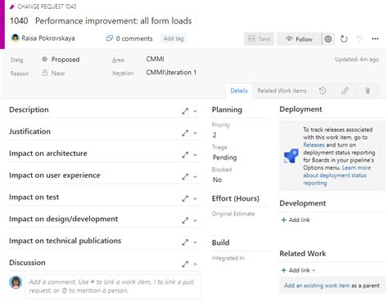Collapse the Discussion section chevron
Viewport: 388px width, 306px height.
(195, 264)
